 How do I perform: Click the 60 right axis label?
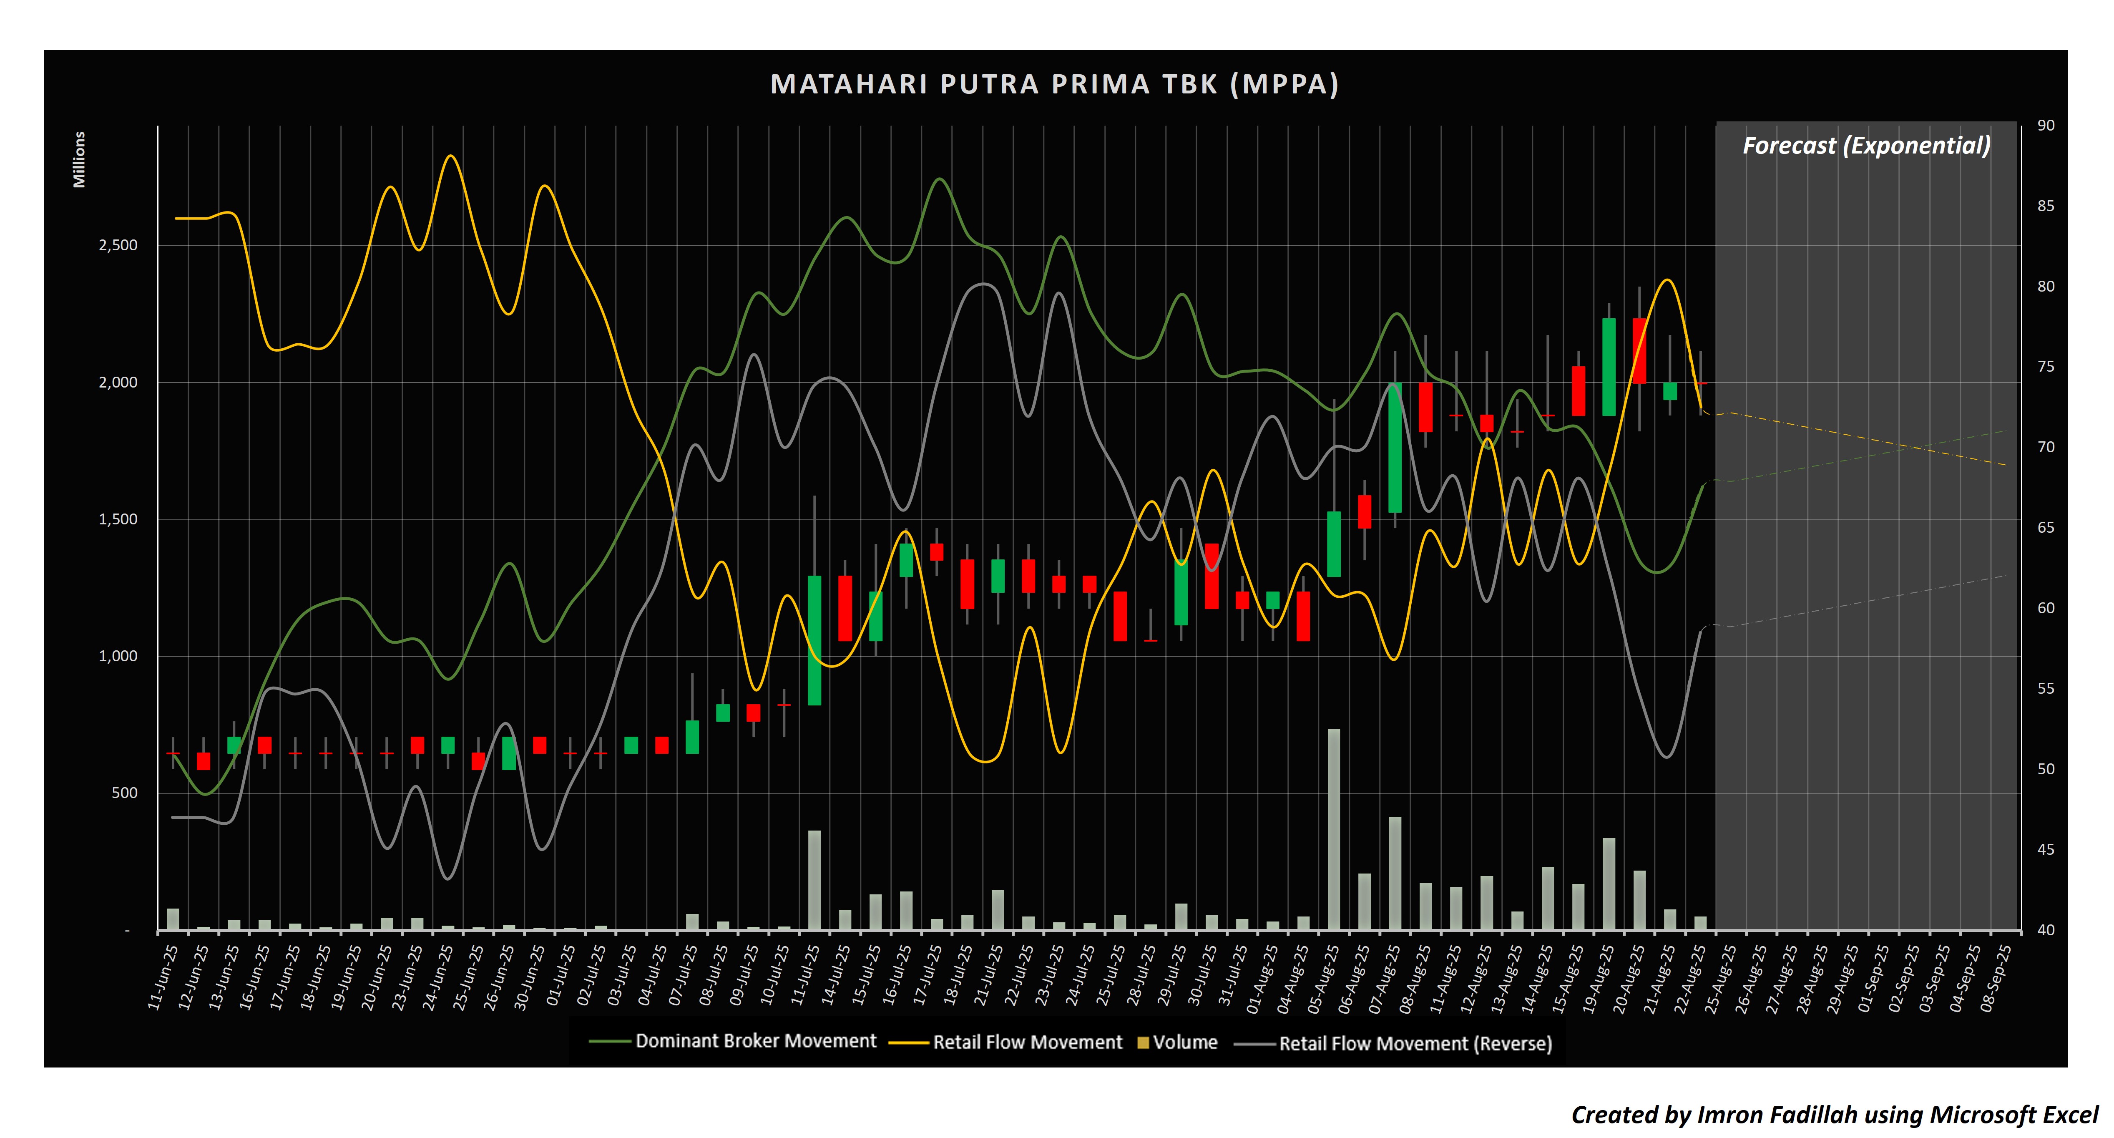pos(2046,608)
